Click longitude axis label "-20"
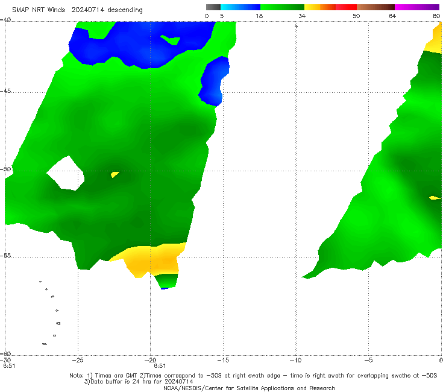The image size is (446, 392). 151,360
